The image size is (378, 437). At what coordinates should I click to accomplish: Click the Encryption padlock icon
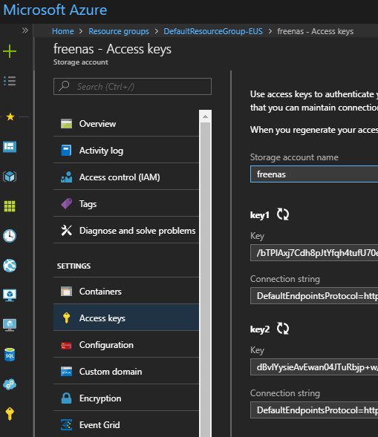66,398
